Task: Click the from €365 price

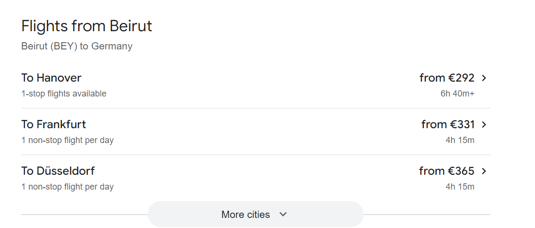Action: (x=447, y=171)
